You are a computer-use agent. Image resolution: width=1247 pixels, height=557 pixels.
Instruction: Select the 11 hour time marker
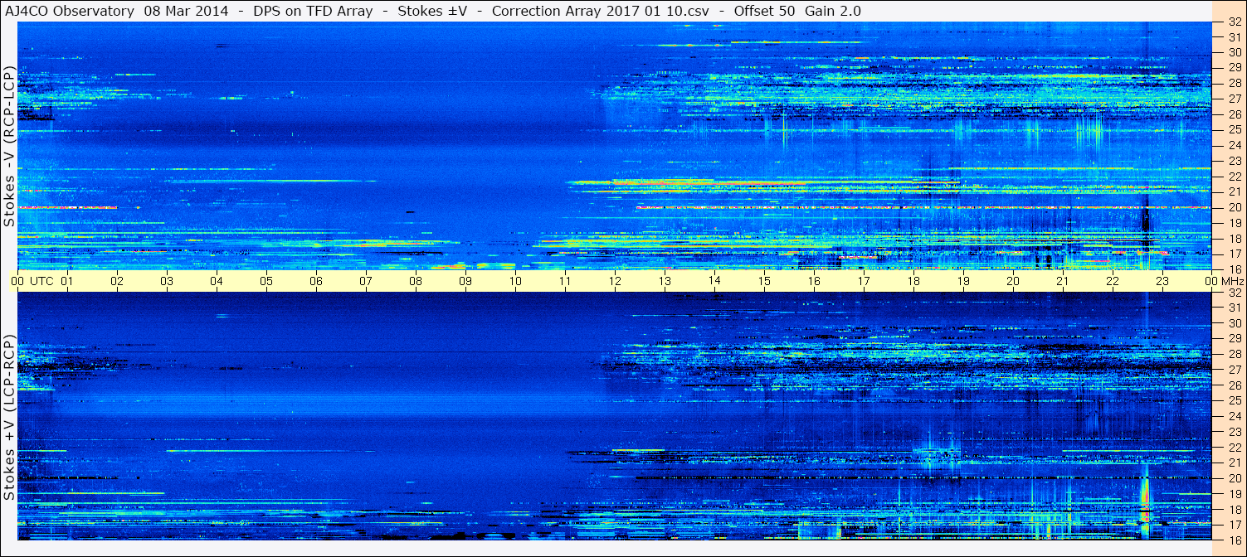(x=565, y=281)
